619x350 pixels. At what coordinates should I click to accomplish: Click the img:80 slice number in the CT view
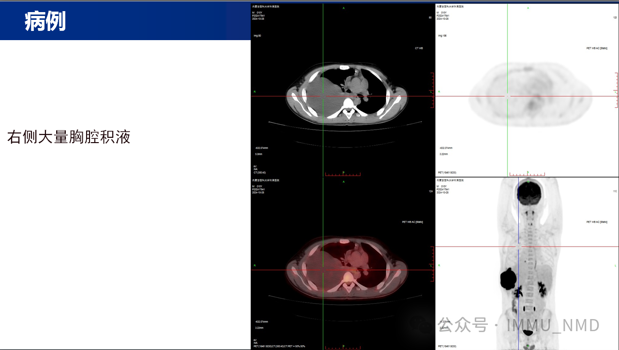tap(257, 36)
